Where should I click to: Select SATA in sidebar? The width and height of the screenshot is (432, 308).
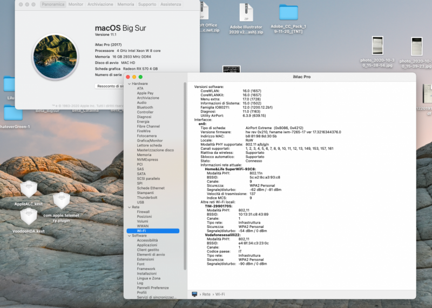141,174
